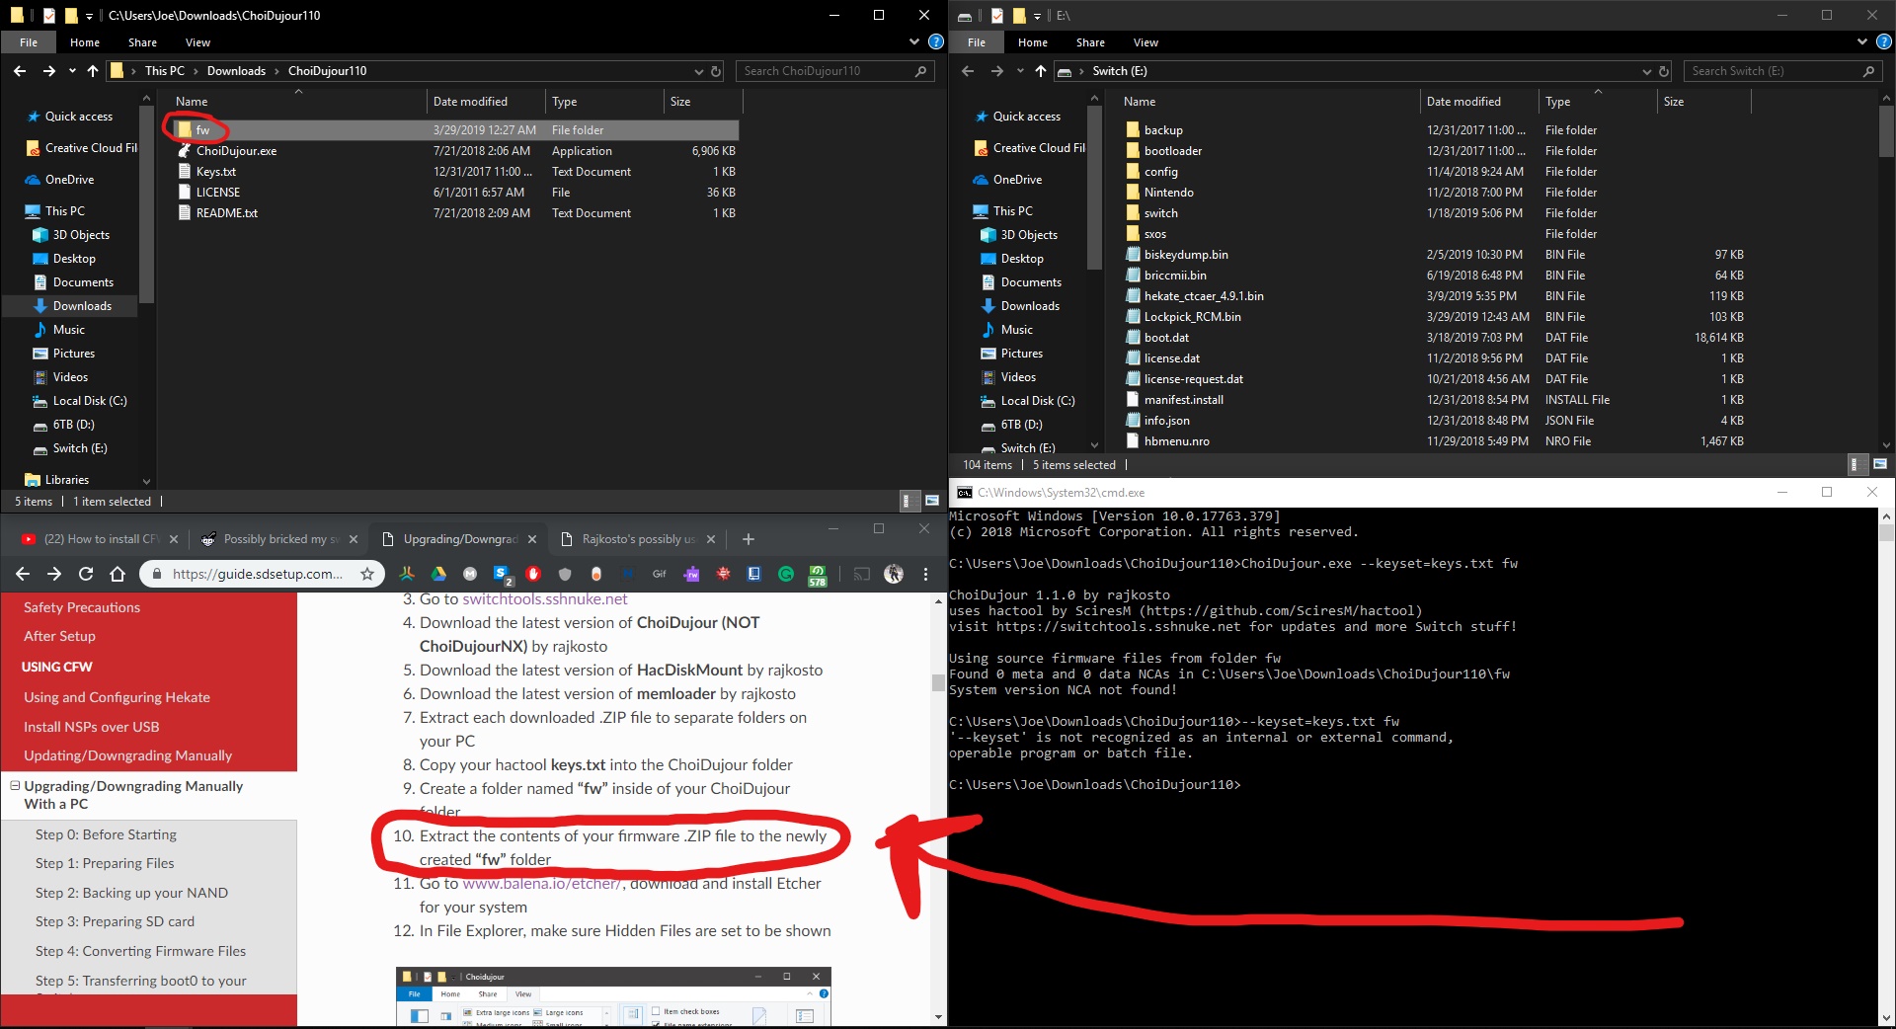This screenshot has width=1896, height=1029.
Task: Open the File menu in ChoiDujour110 window
Action: (x=29, y=42)
